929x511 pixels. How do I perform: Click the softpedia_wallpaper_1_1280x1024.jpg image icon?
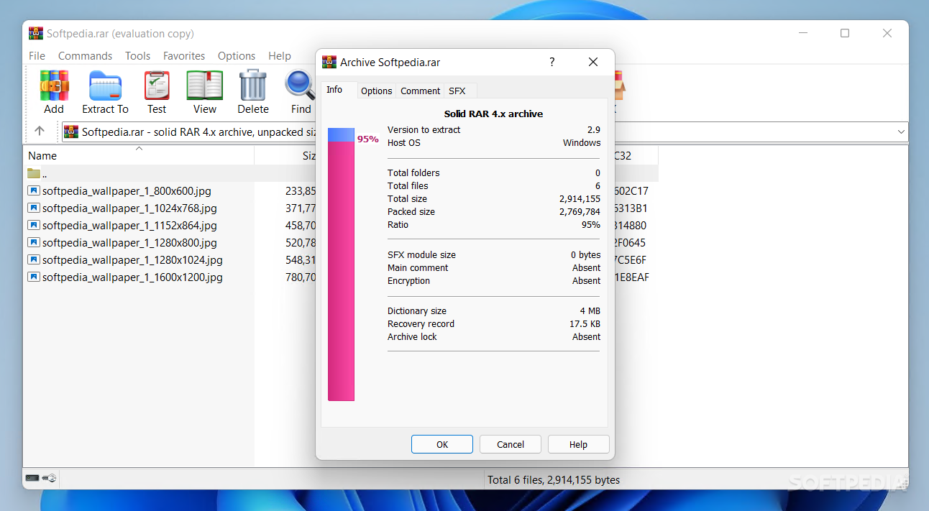coord(34,259)
